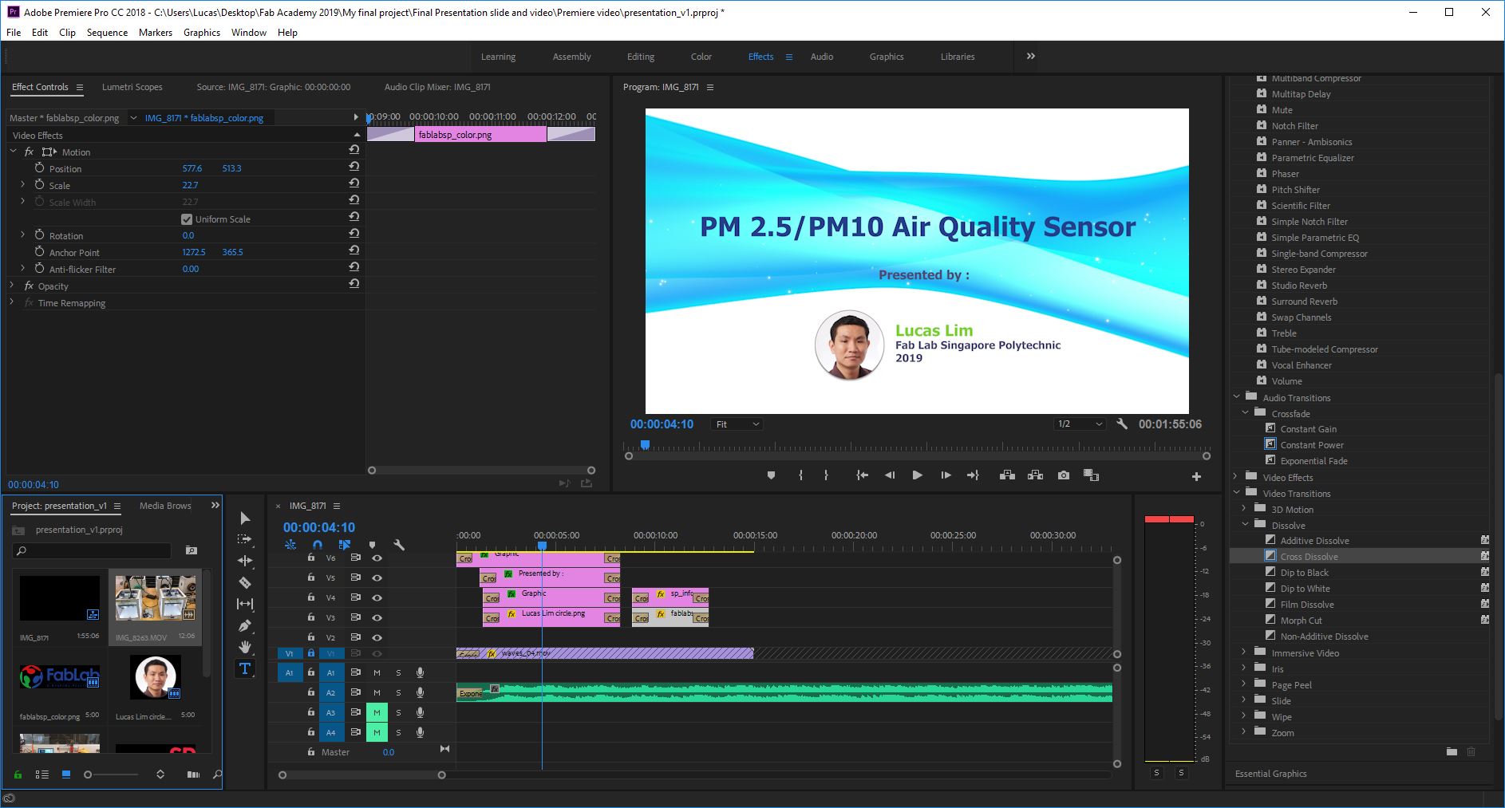Toggle Linked Selection in the timeline
This screenshot has width=1505, height=808.
point(345,545)
